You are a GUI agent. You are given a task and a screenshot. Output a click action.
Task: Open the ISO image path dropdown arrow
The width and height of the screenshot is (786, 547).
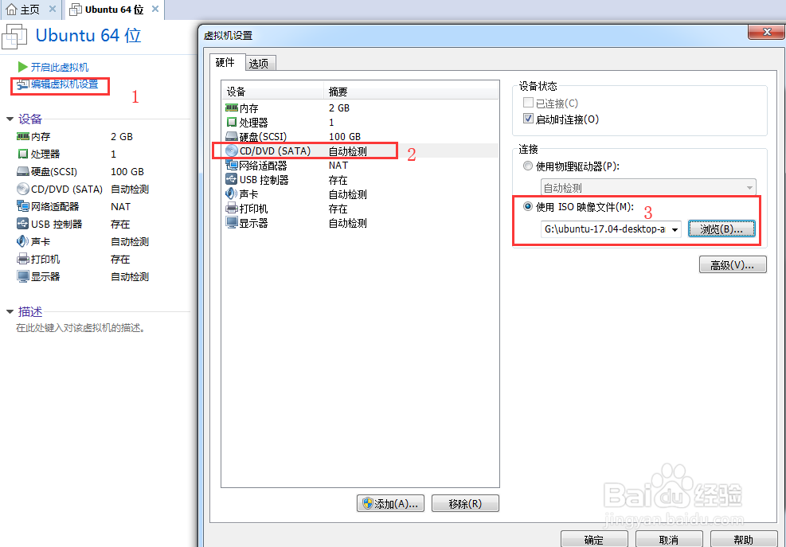tap(675, 229)
